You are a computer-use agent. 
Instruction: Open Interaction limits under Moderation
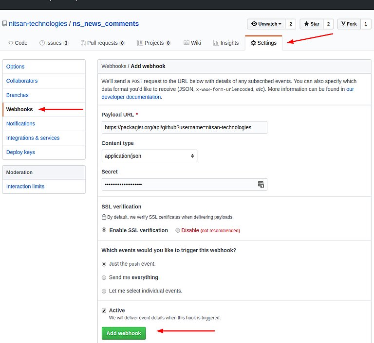tap(44, 187)
